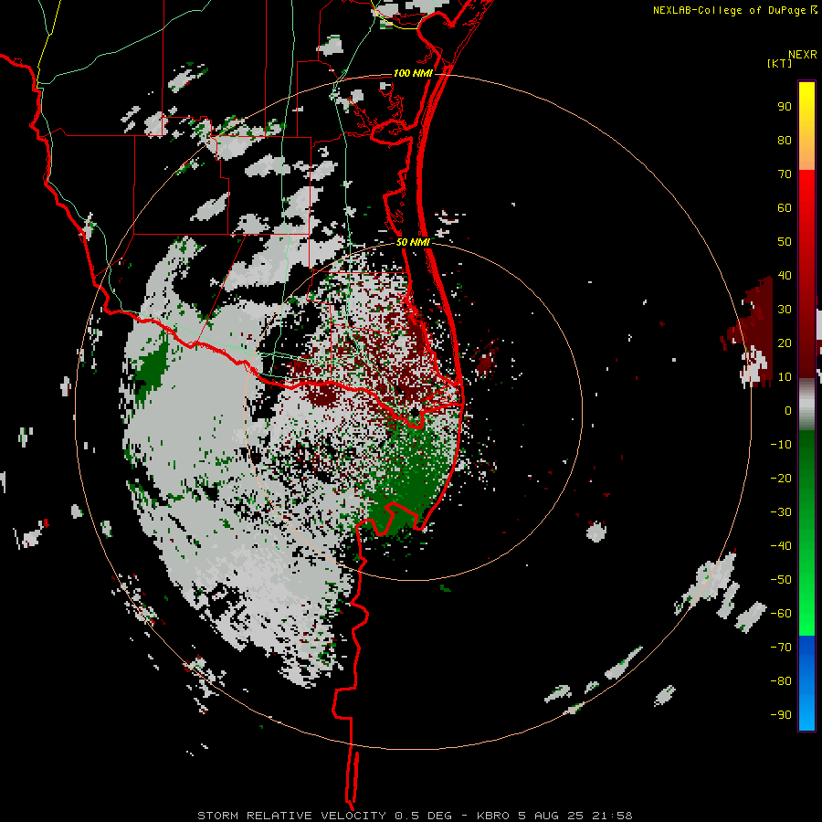The width and height of the screenshot is (822, 822).
Task: Click the 60 value on the velocity scale
Action: [785, 207]
